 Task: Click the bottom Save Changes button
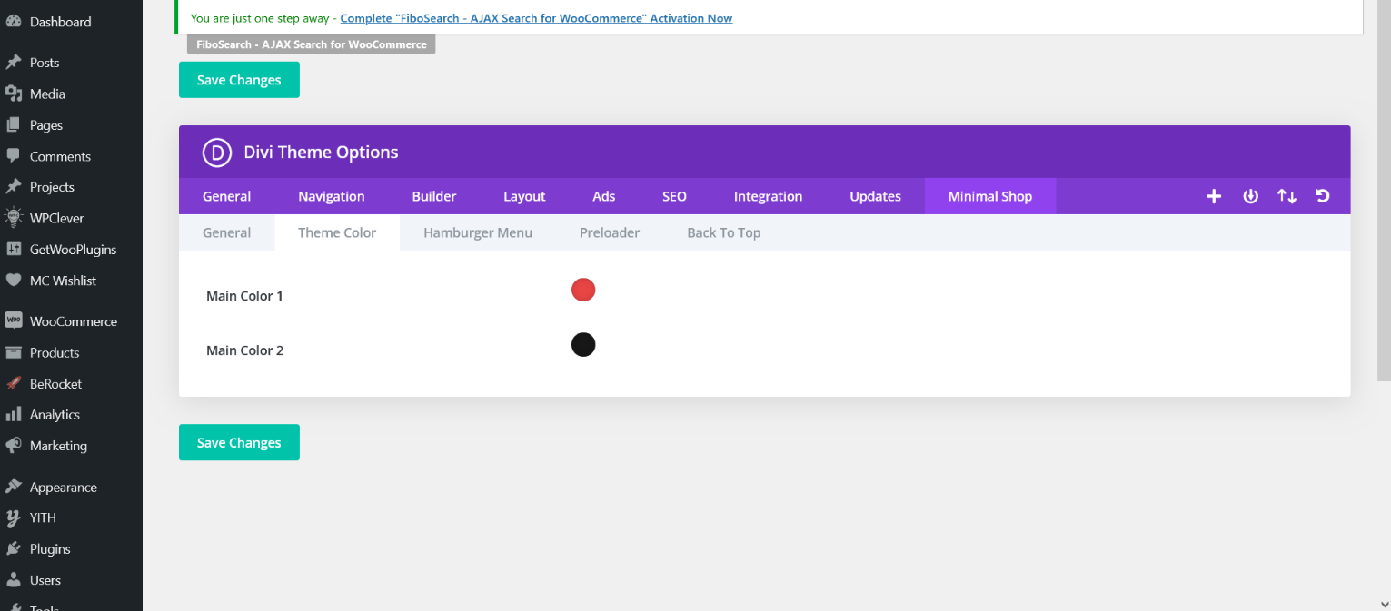239,442
